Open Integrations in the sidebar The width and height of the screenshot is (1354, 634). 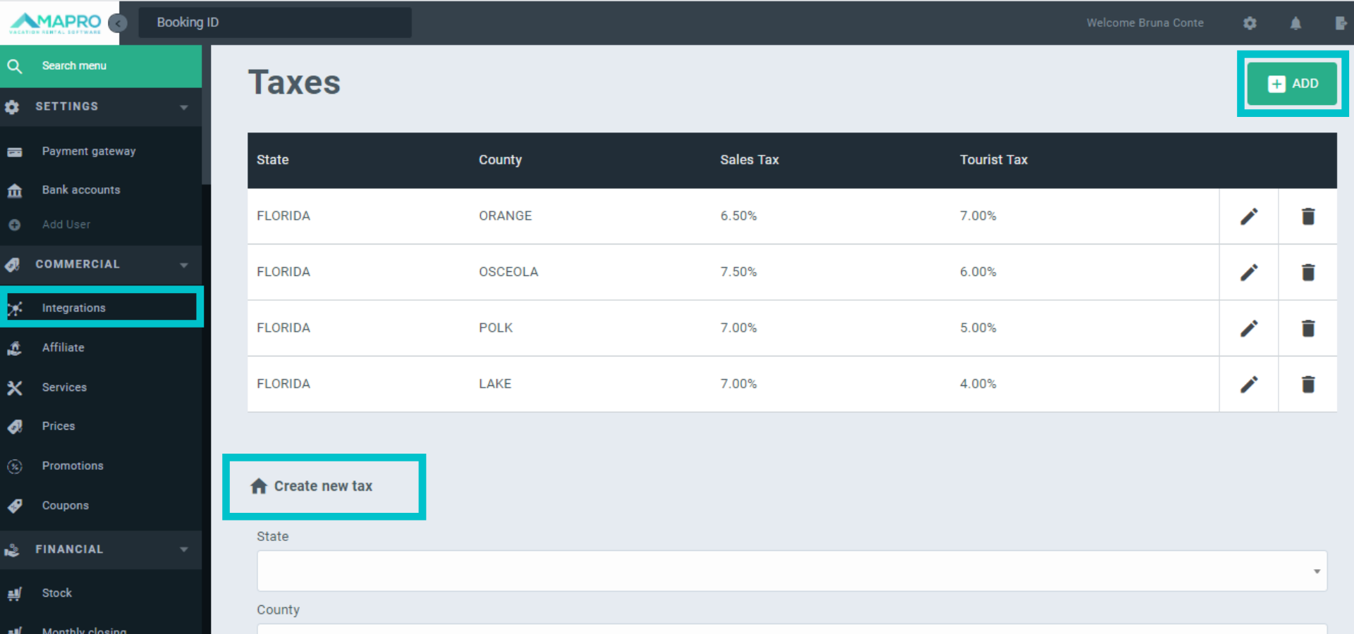point(74,308)
